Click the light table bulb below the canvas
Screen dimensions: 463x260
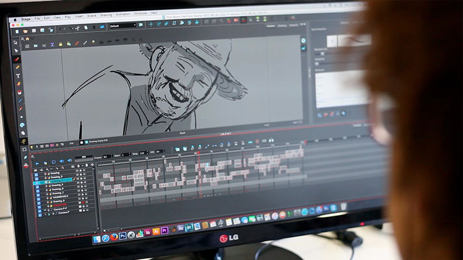coord(32,147)
